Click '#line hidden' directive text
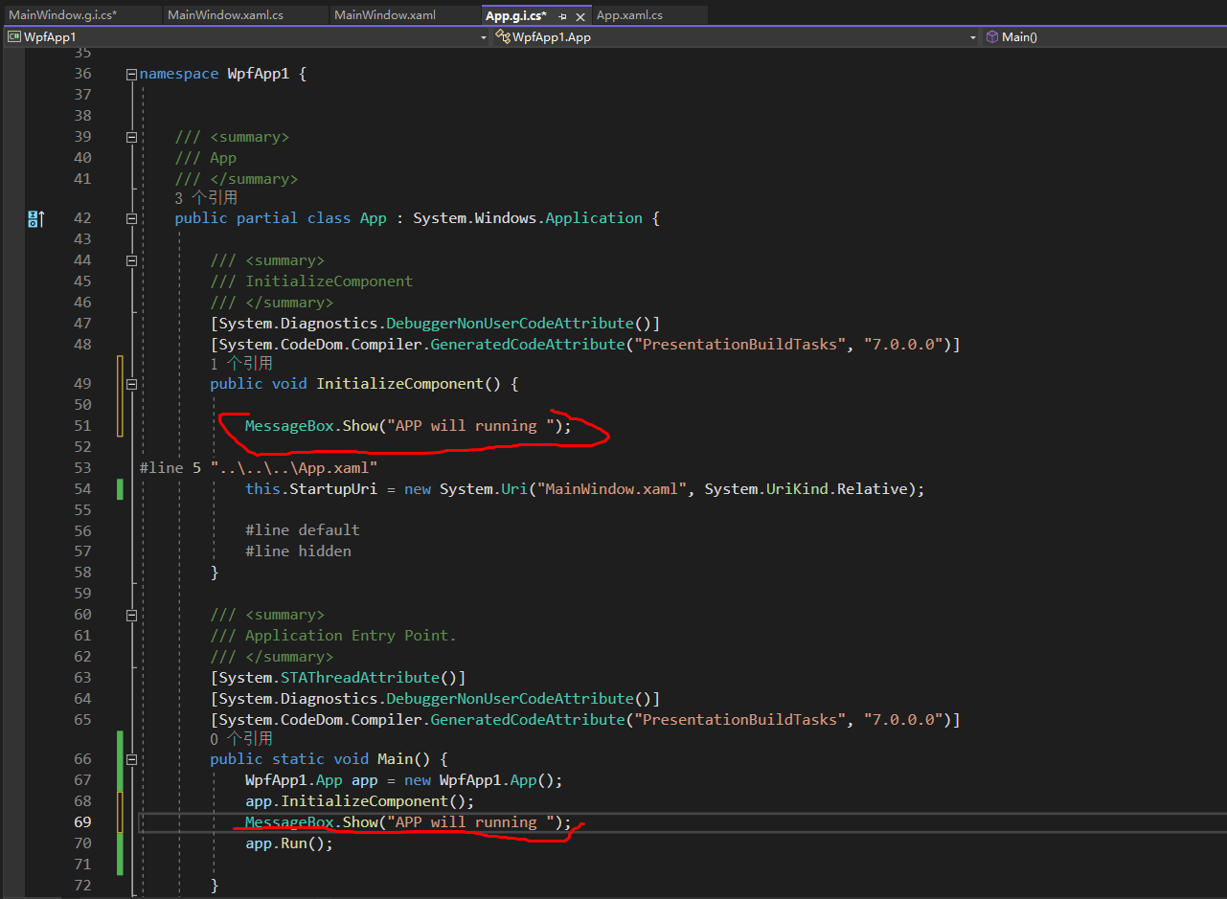The width and height of the screenshot is (1227, 899). (x=298, y=551)
